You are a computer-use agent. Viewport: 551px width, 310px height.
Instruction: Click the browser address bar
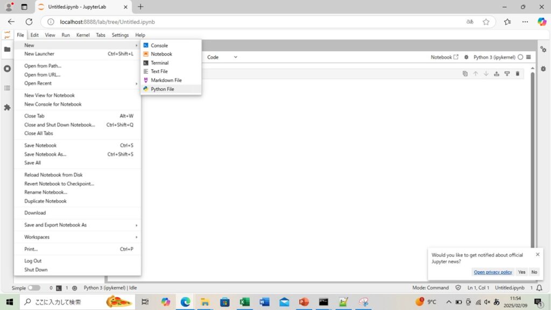tap(260, 22)
